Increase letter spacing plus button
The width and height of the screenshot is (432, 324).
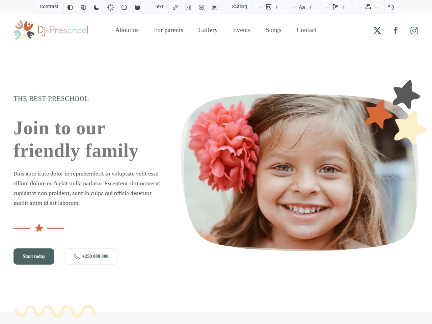pyautogui.click(x=376, y=7)
